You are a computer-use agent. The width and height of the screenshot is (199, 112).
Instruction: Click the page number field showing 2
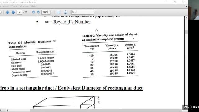click(x=19, y=12)
